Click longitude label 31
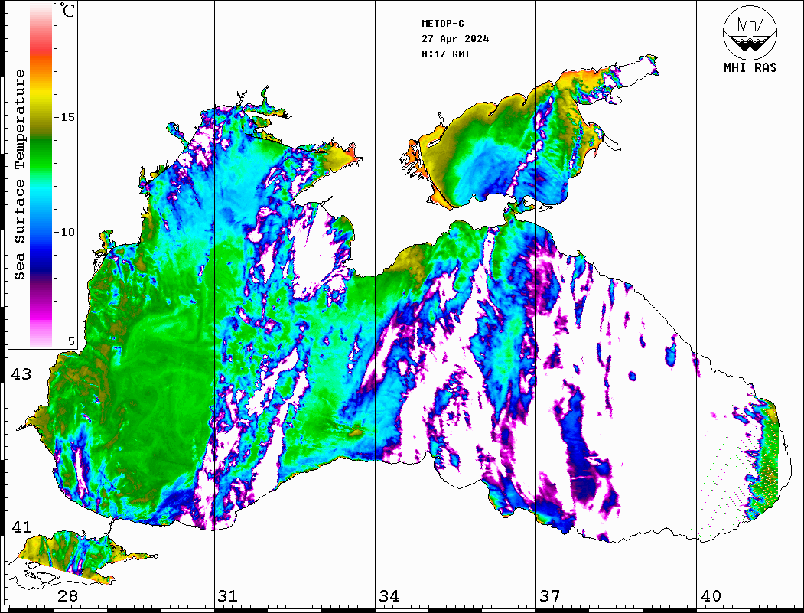 coord(228,596)
